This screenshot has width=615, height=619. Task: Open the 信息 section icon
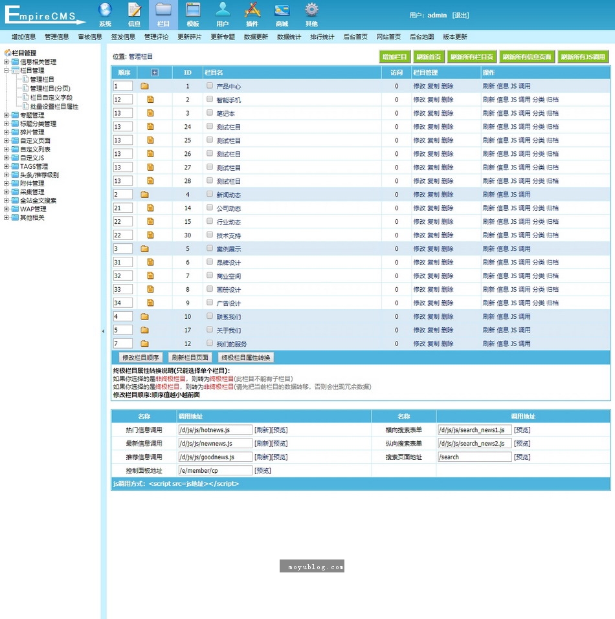134,14
